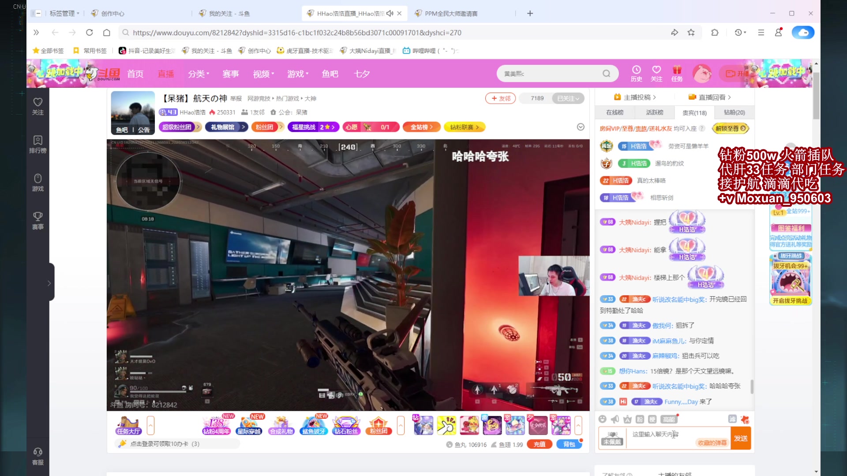Expand the arrow beside 任务大厅
847x476 pixels.
pos(150,426)
